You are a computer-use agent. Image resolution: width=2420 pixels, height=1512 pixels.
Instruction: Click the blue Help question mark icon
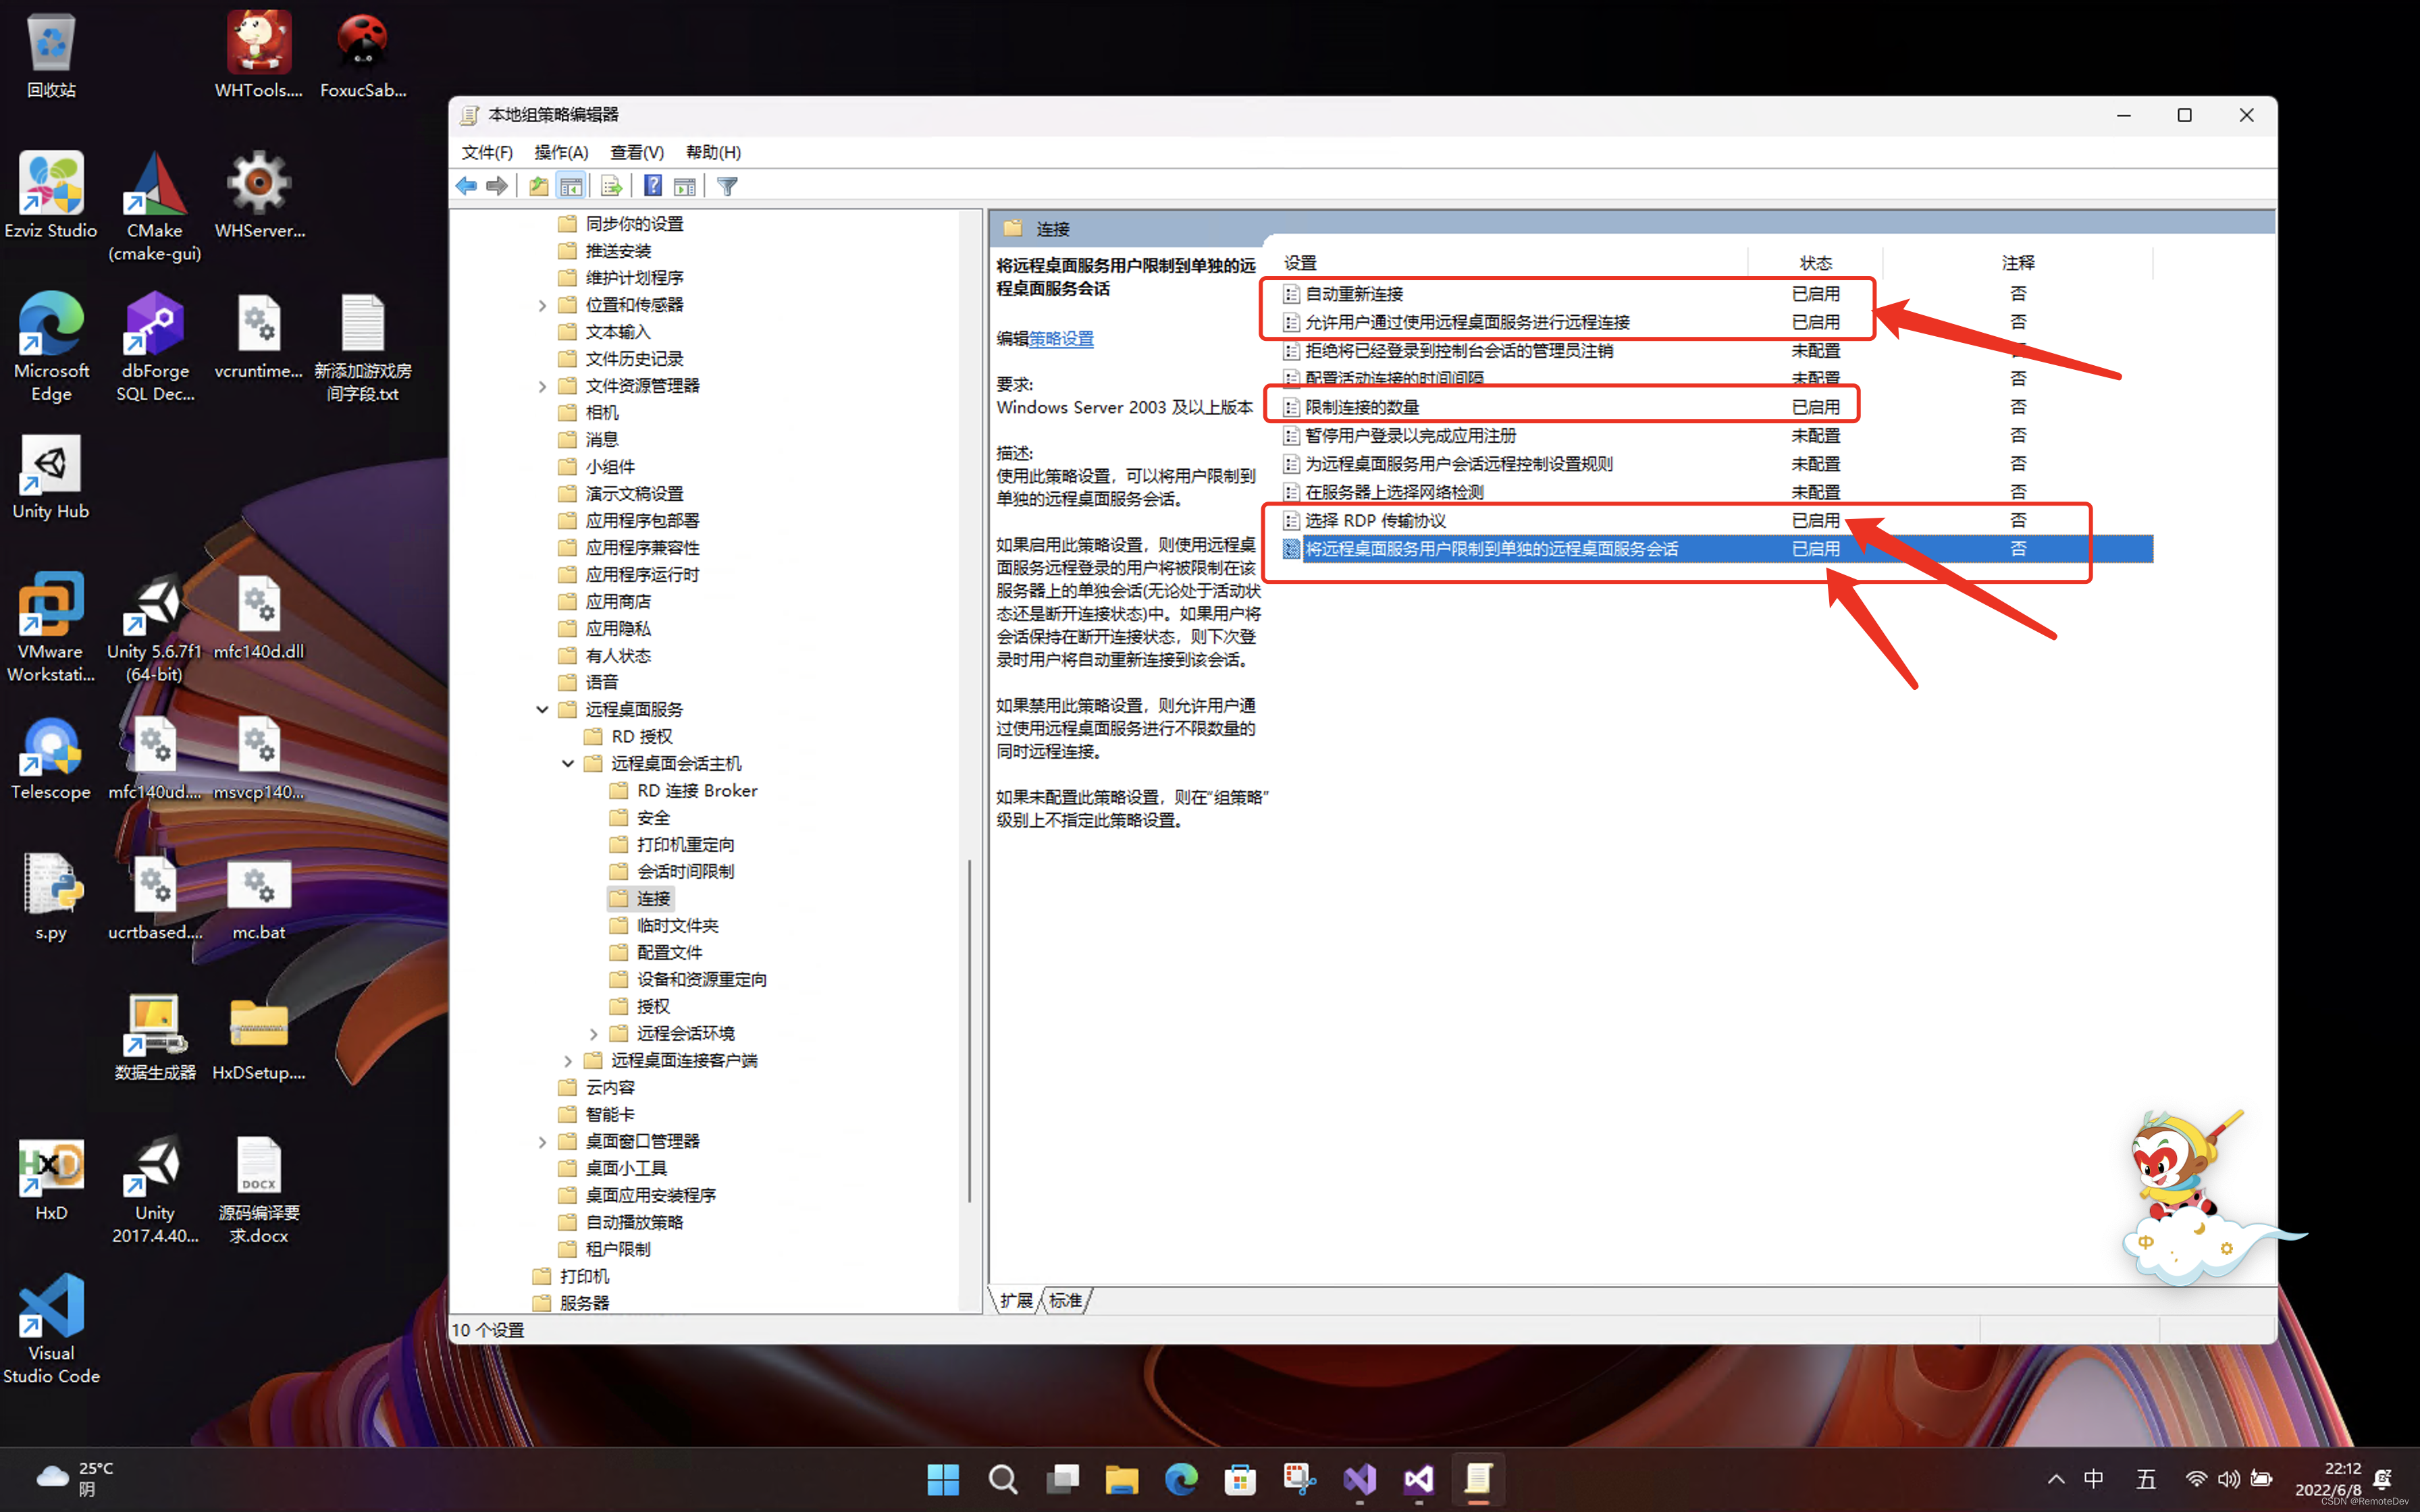pyautogui.click(x=652, y=186)
